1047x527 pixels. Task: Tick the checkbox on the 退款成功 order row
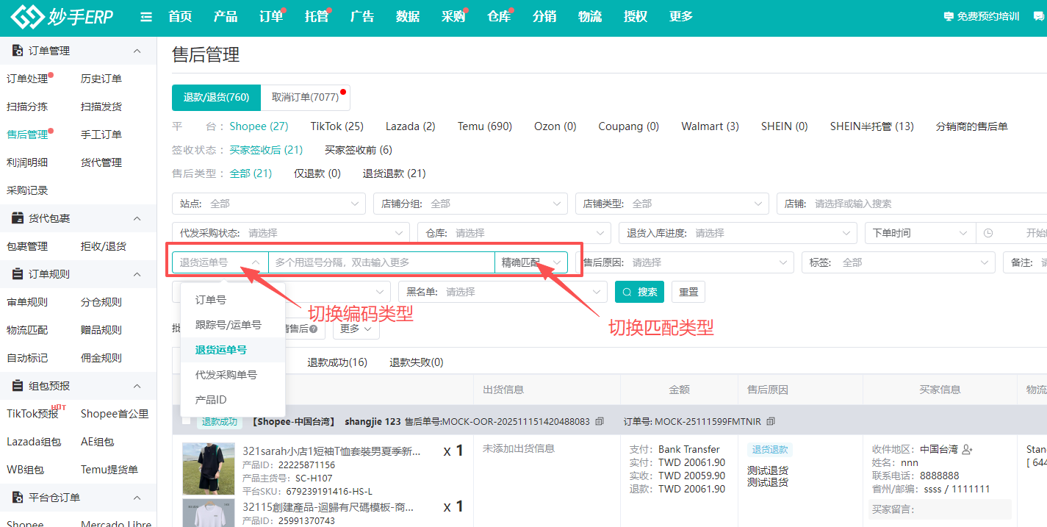pos(187,421)
